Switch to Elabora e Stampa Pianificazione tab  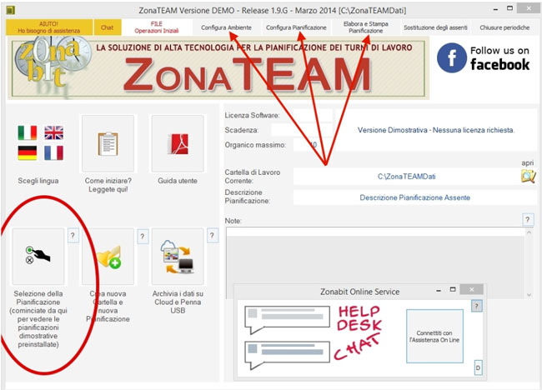[x=366, y=27]
